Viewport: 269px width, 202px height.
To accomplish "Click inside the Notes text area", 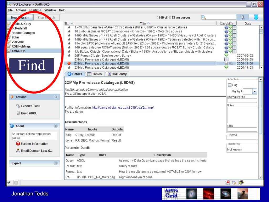I will pyautogui.click(x=242, y=115).
